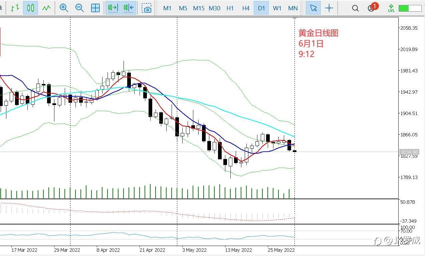Click the 1904.51 price scale label
Image resolution: width=425 pixels, height=256 pixels.
(409, 113)
